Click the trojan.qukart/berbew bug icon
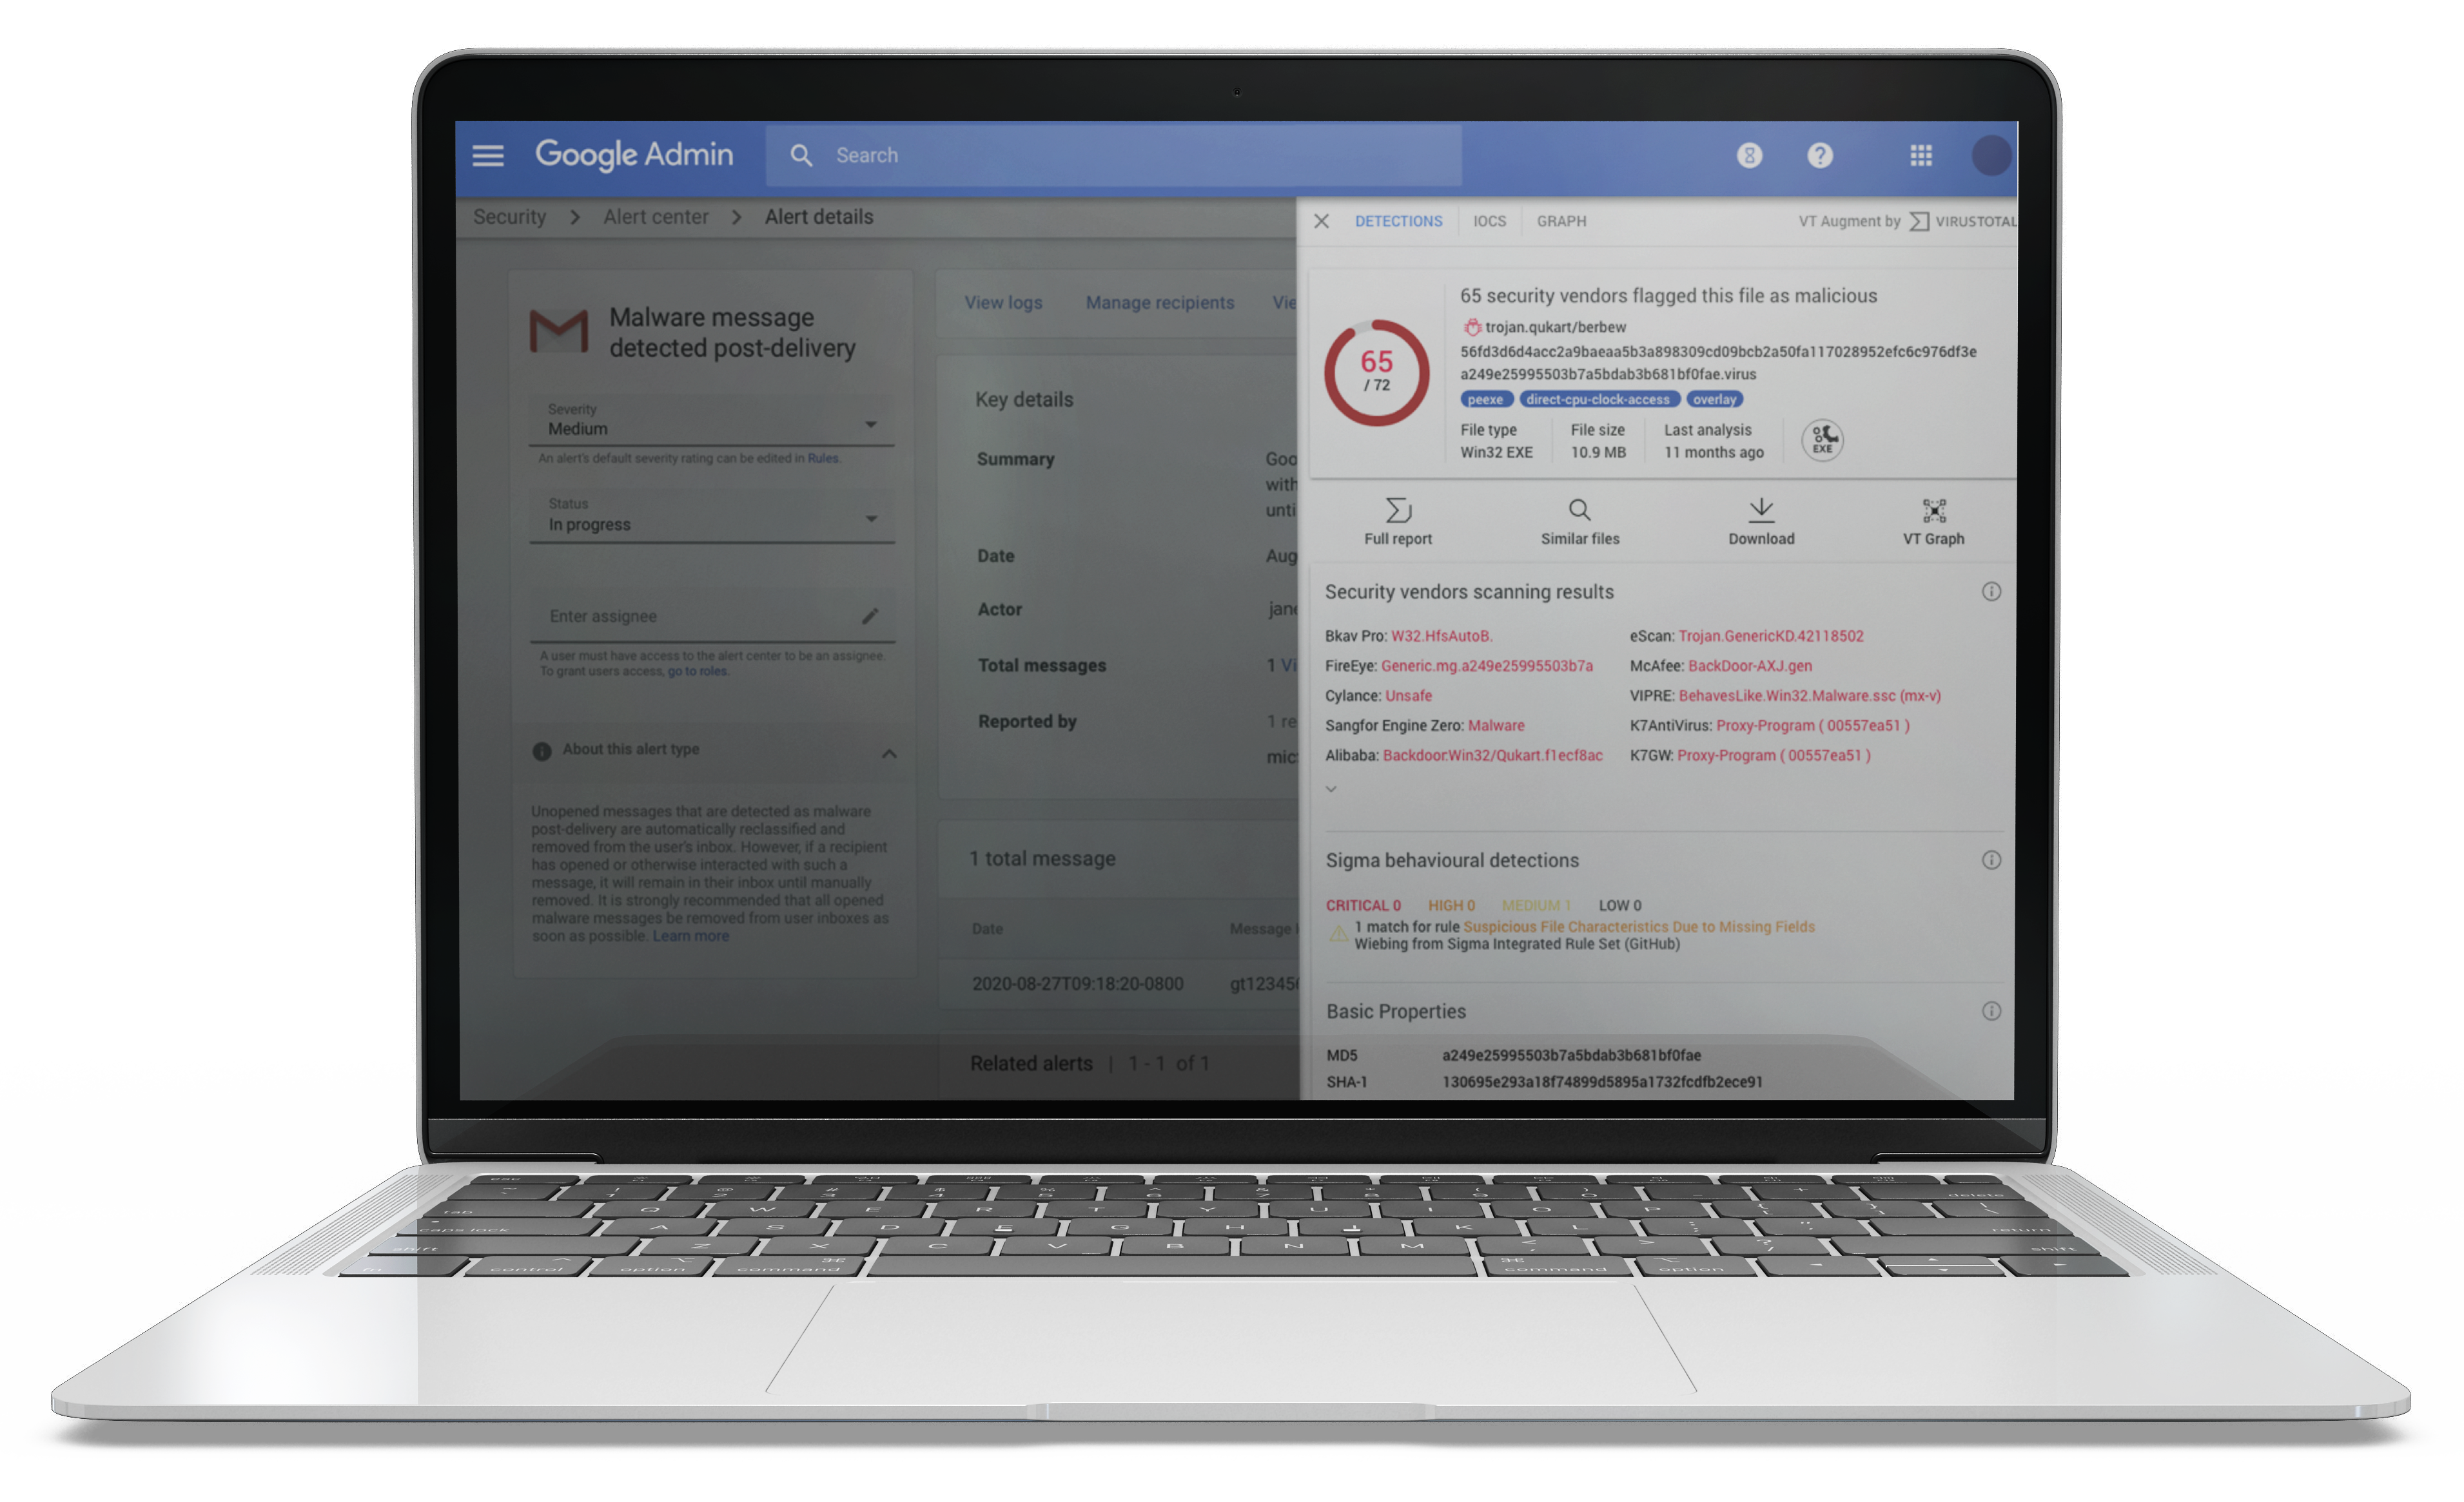 [1472, 327]
